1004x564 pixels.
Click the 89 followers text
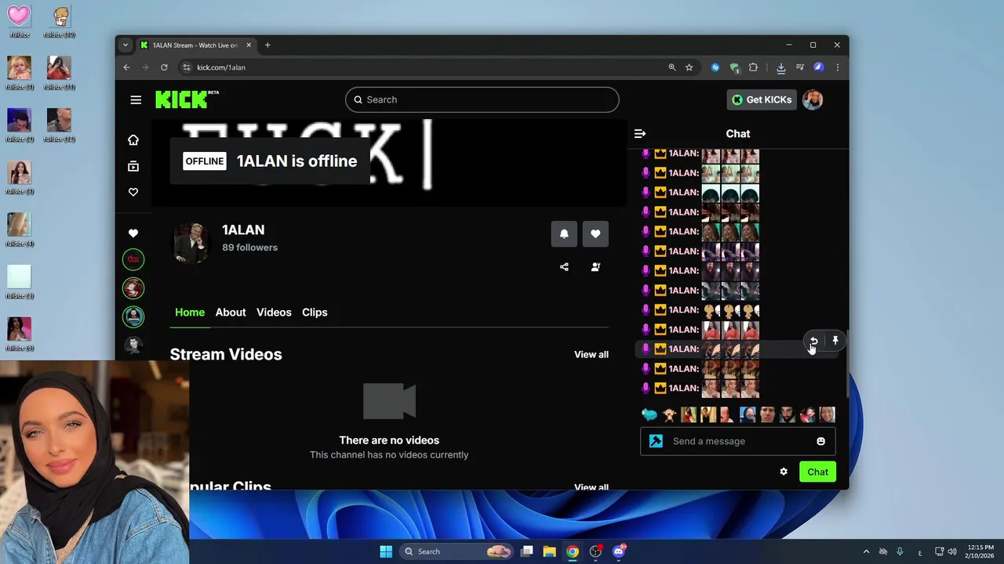(249, 248)
